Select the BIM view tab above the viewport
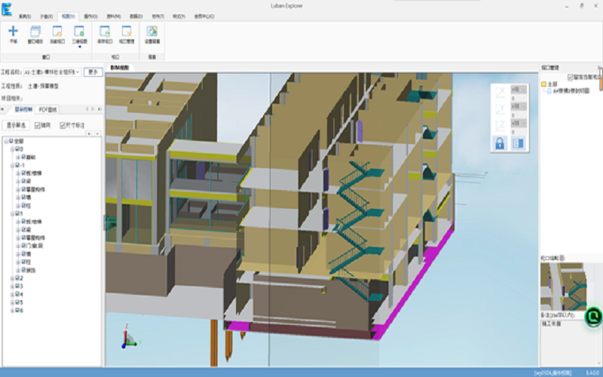This screenshot has height=377, width=603. pyautogui.click(x=120, y=68)
